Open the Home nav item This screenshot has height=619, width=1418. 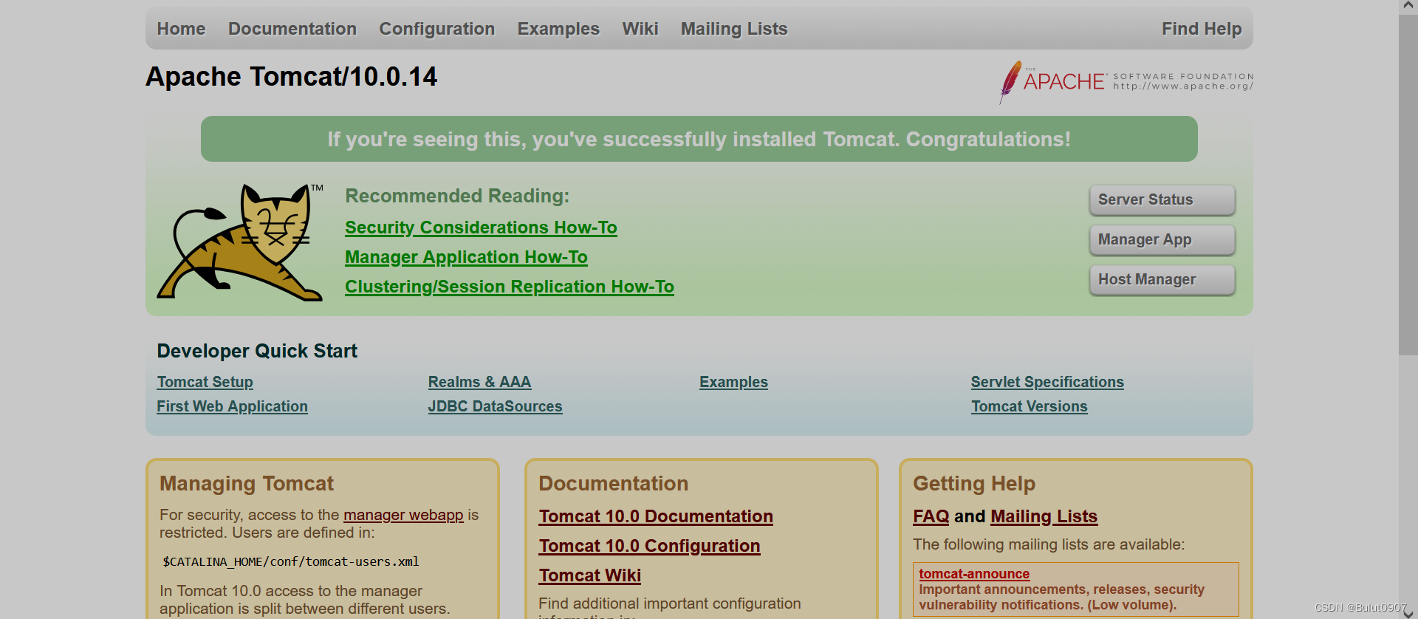tap(181, 29)
